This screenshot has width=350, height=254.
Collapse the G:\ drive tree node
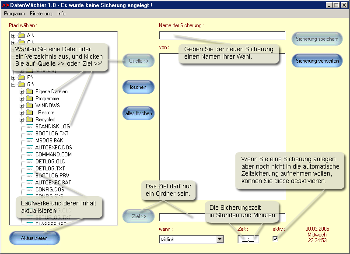[x=14, y=85]
